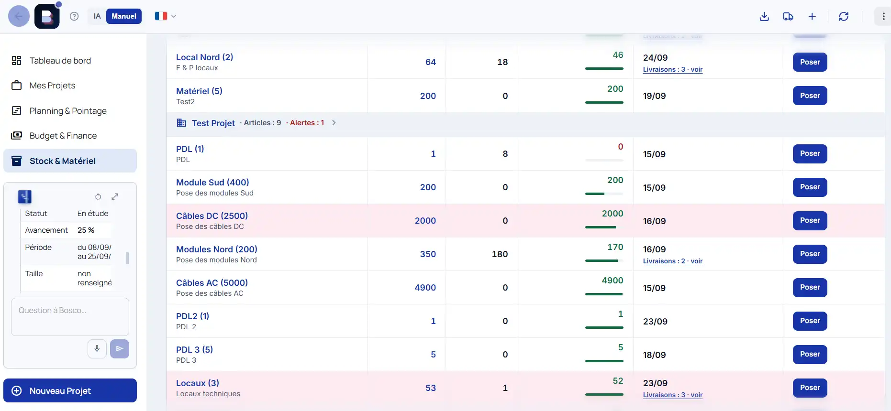Click the round back arrow button
The height and width of the screenshot is (411, 891).
click(19, 16)
